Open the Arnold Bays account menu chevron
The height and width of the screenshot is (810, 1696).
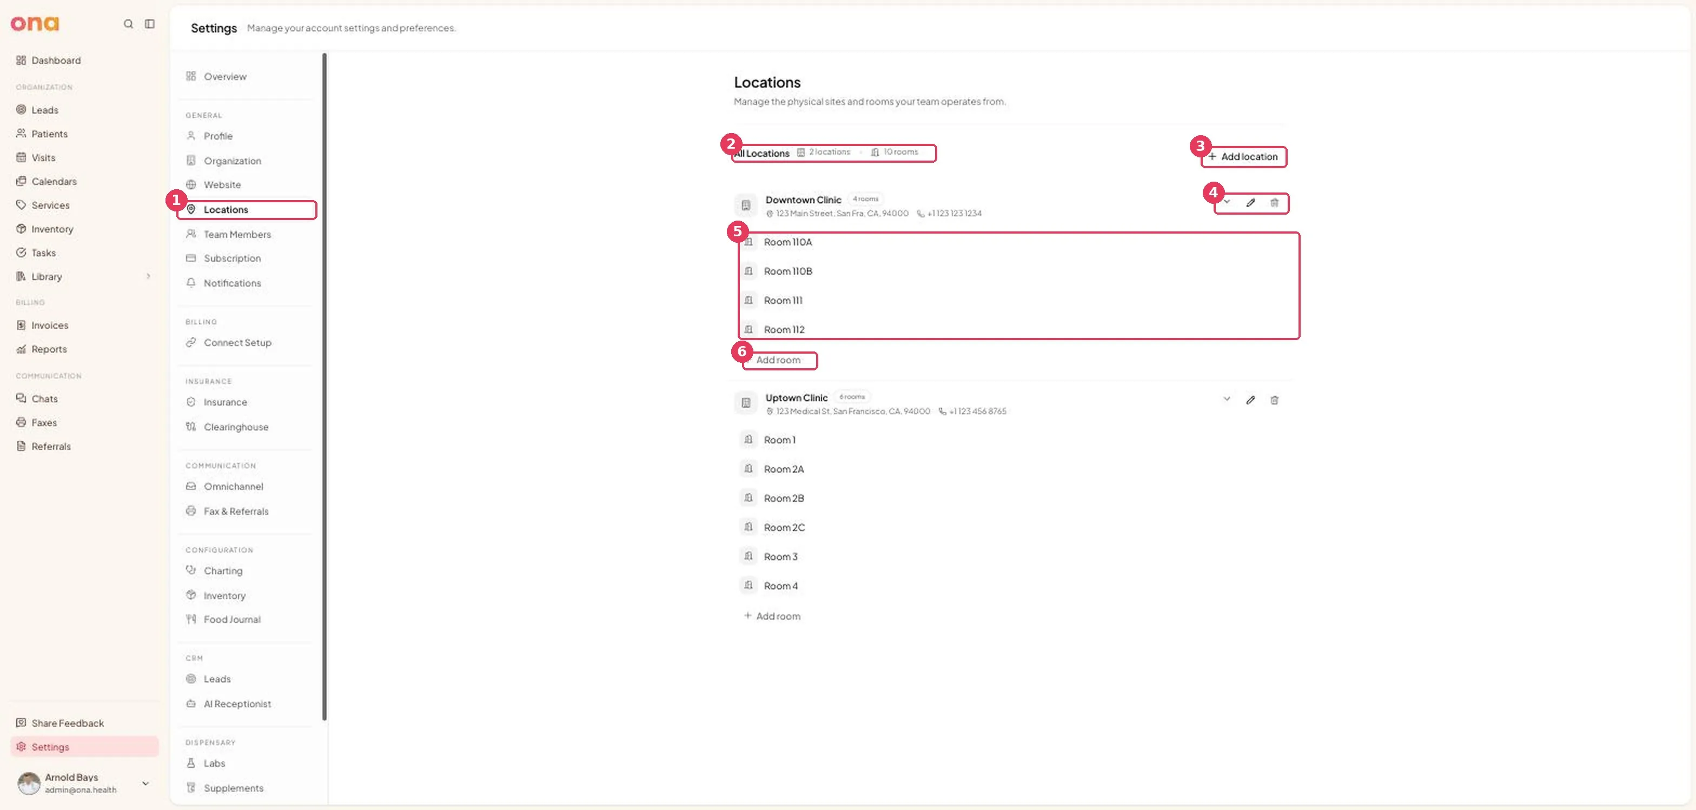[x=145, y=783]
